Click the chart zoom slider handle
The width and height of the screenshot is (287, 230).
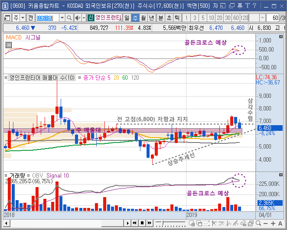[163, 223]
